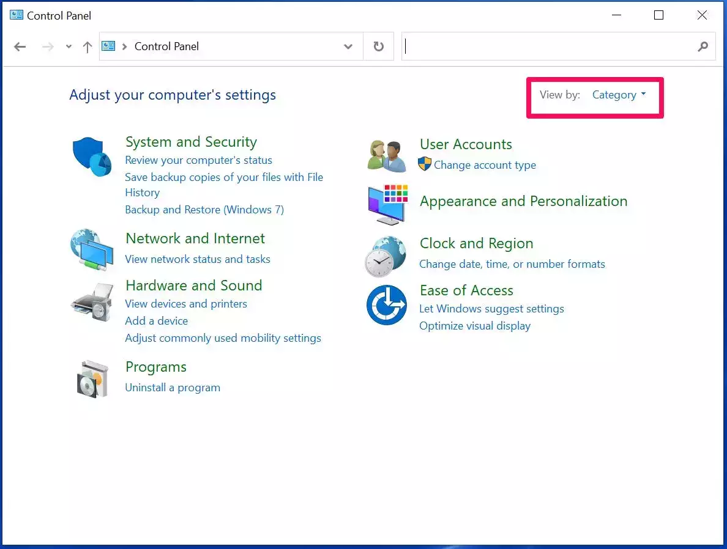Image resolution: width=727 pixels, height=549 pixels.
Task: Click the Control Panel search field
Action: click(548, 46)
